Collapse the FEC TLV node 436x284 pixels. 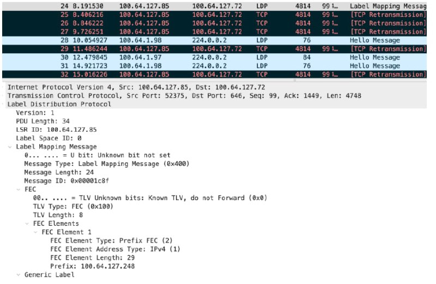tap(19, 190)
